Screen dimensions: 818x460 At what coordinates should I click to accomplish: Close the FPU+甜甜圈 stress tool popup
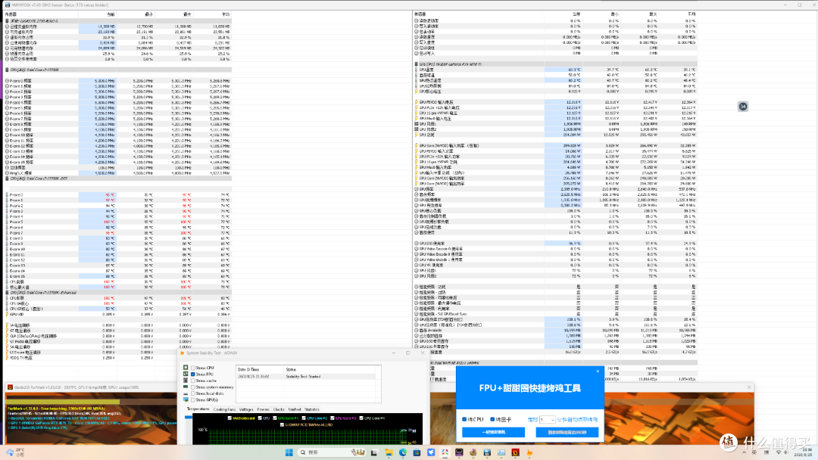pos(598,371)
